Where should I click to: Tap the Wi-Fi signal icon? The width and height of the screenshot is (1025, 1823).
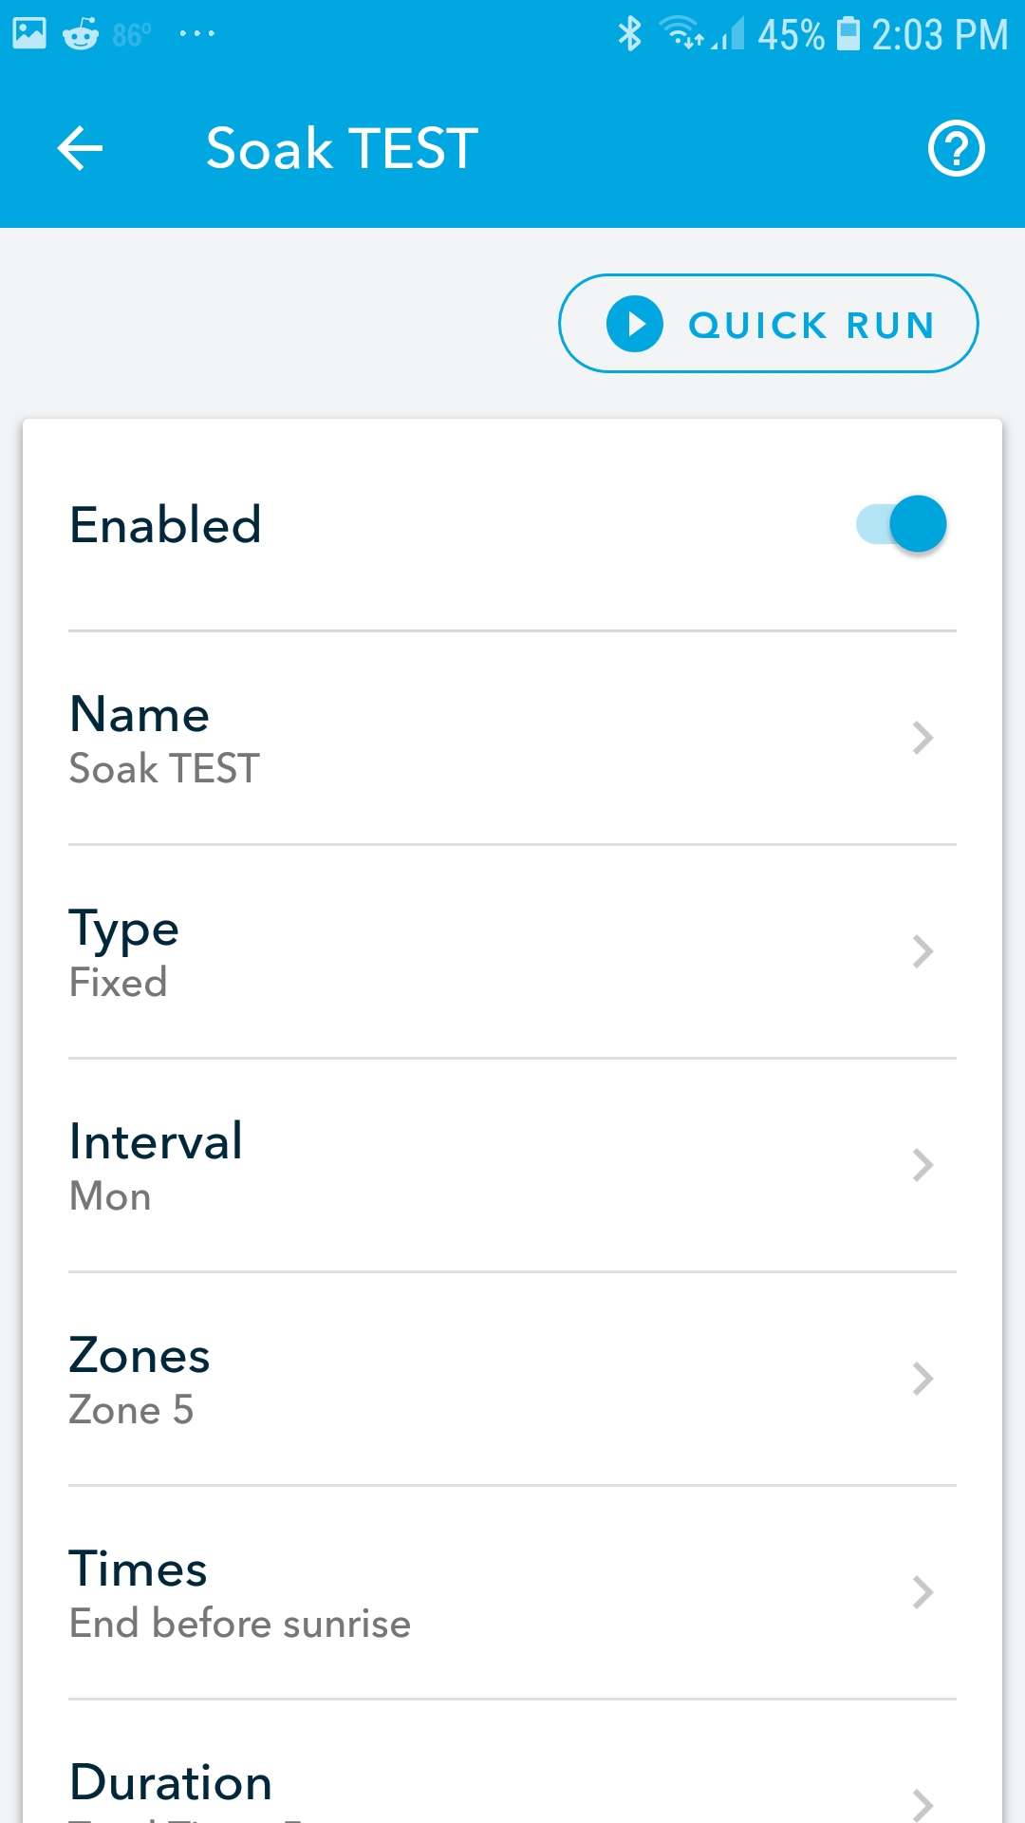tap(680, 34)
